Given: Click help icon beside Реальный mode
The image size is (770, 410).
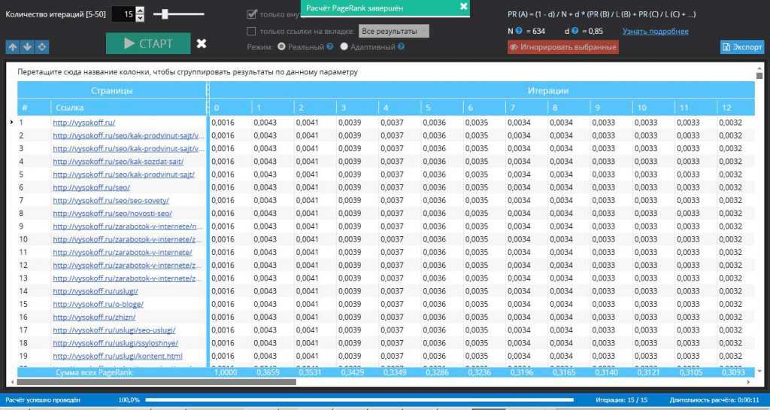Looking at the screenshot, I should tap(329, 47).
